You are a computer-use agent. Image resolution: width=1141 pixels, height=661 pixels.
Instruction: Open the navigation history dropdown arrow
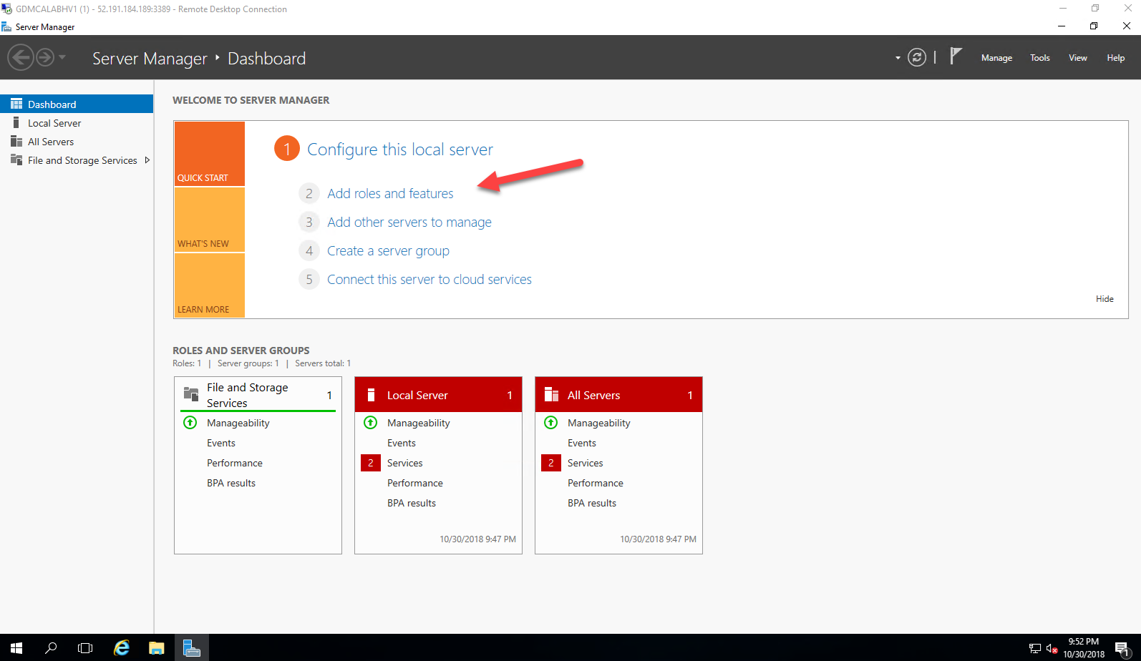[x=62, y=57]
